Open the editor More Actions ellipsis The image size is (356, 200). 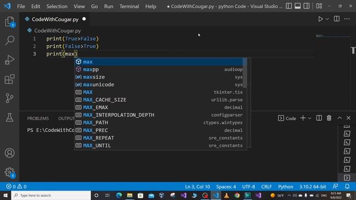[x=347, y=19]
